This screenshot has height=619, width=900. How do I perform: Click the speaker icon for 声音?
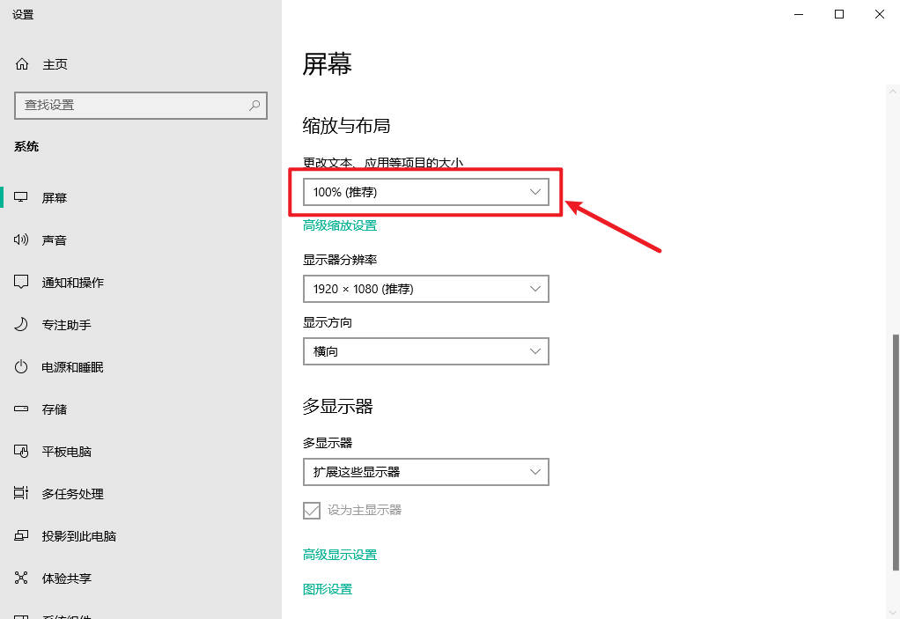click(21, 239)
